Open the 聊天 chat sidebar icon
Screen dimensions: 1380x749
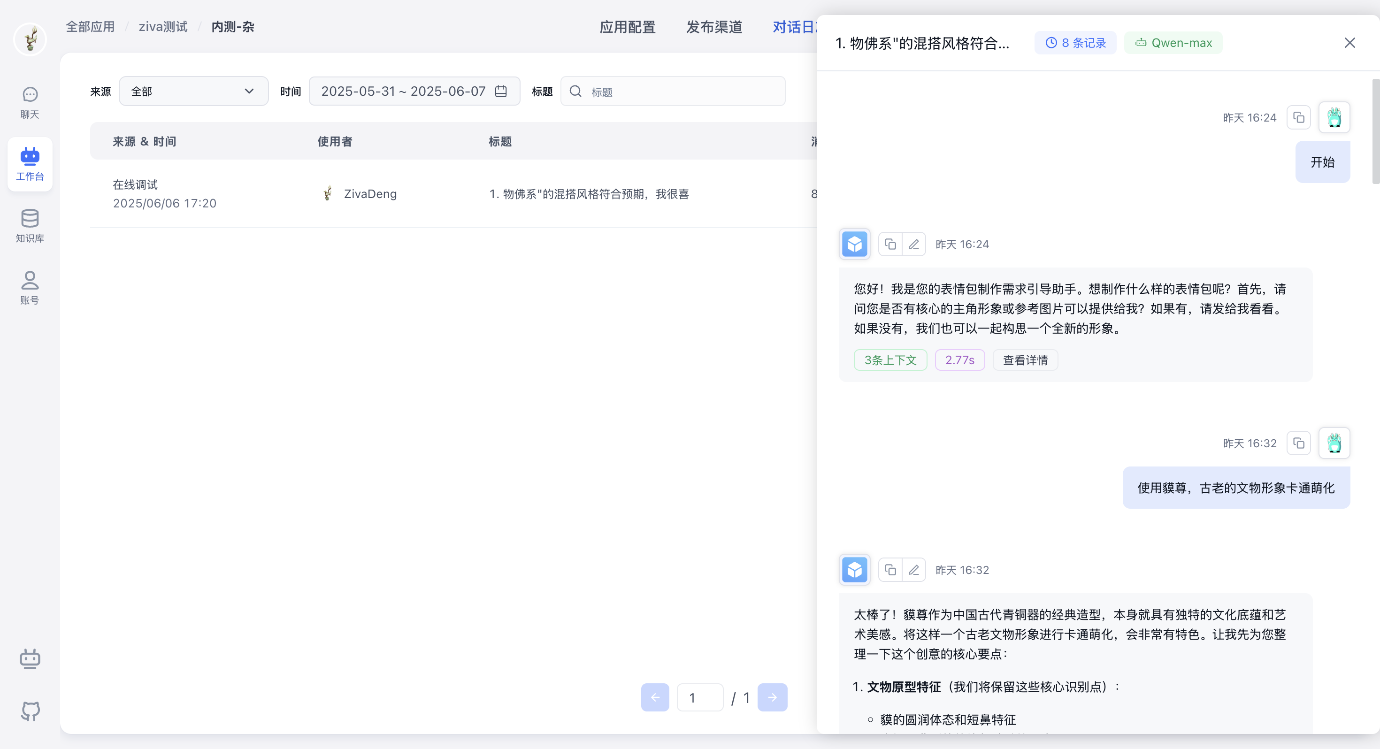click(x=30, y=103)
